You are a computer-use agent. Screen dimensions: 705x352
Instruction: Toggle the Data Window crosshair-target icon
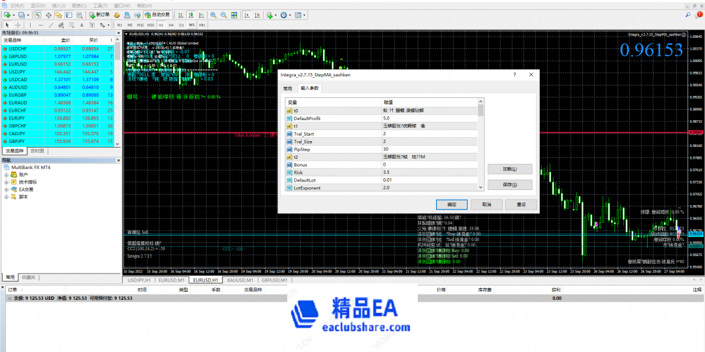point(48,15)
